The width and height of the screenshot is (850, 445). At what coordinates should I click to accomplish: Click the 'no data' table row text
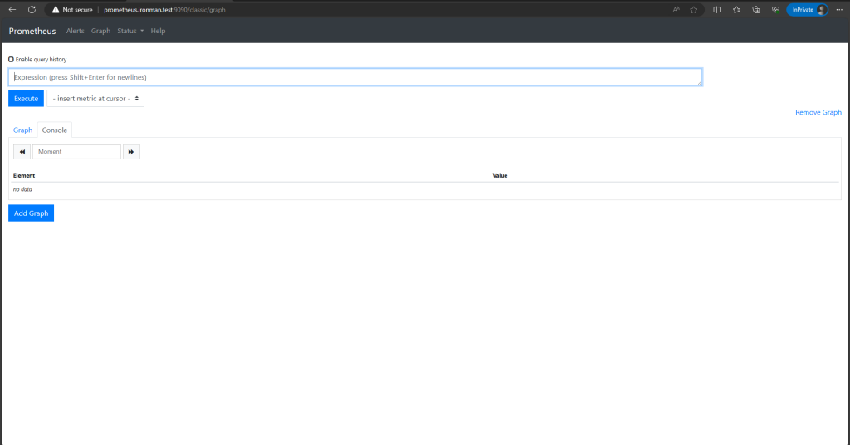(x=22, y=189)
